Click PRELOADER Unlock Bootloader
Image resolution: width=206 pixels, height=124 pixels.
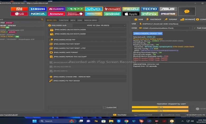pos(87,30)
